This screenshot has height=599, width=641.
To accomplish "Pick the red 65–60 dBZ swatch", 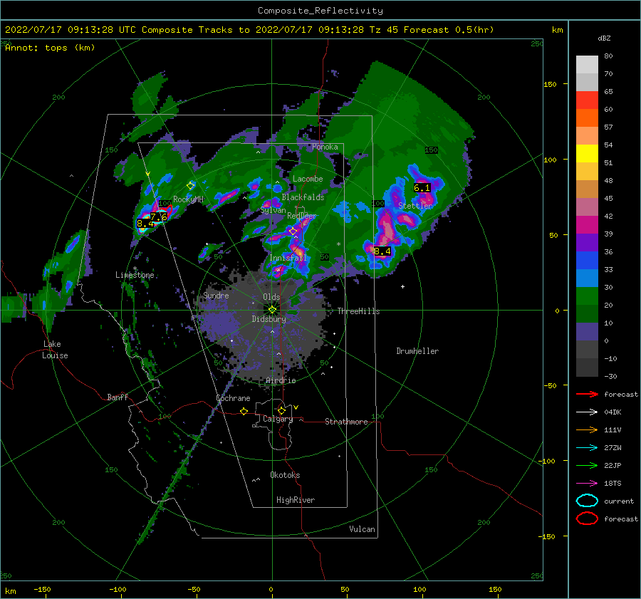I will point(587,100).
